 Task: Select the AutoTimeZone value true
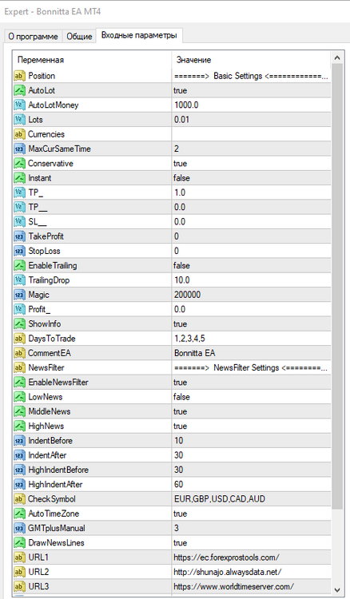click(181, 514)
